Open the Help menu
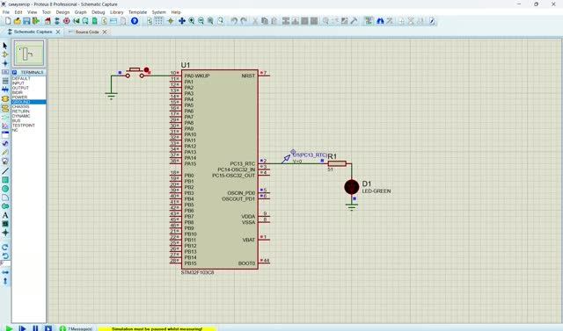The image size is (563, 331). (x=176, y=12)
